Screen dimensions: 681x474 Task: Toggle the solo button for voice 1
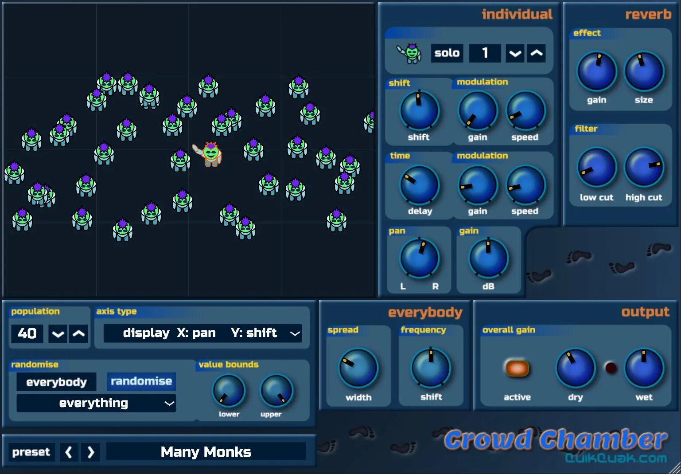[447, 53]
